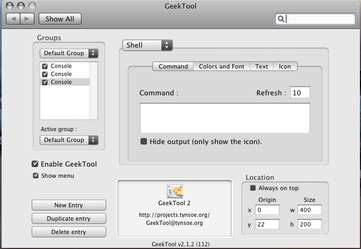Click the Size width field
Image resolution: width=361 pixels, height=249 pixels.
tap(310, 210)
